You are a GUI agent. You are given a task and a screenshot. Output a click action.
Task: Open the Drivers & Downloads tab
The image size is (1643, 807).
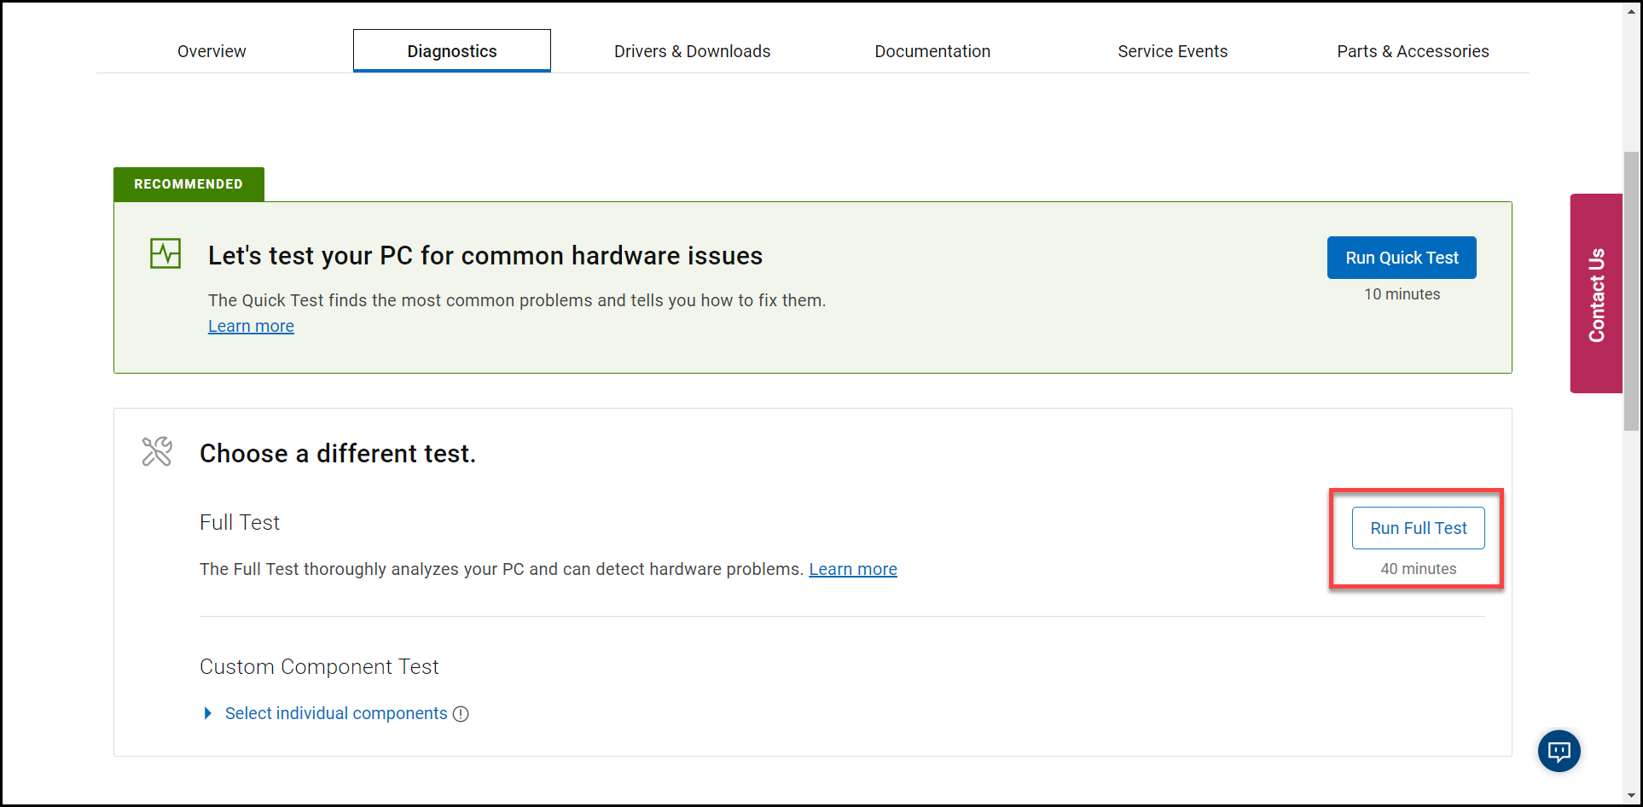pyautogui.click(x=692, y=51)
